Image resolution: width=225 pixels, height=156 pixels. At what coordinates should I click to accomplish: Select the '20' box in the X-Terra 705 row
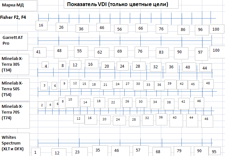click(x=105, y=120)
